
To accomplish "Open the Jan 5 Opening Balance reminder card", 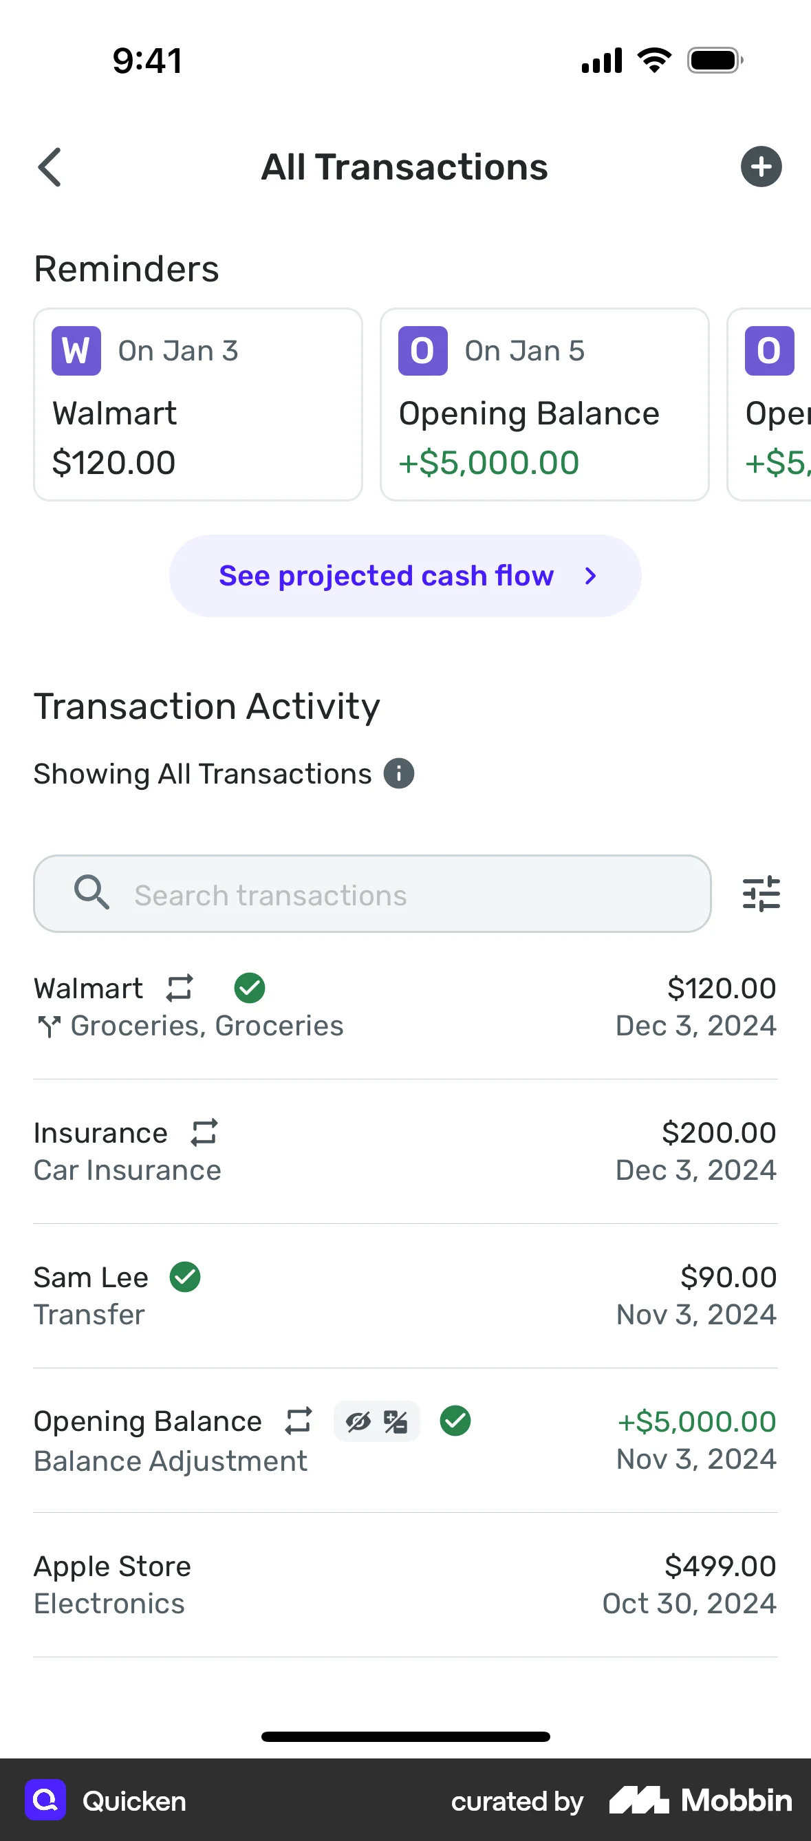I will tap(544, 405).
